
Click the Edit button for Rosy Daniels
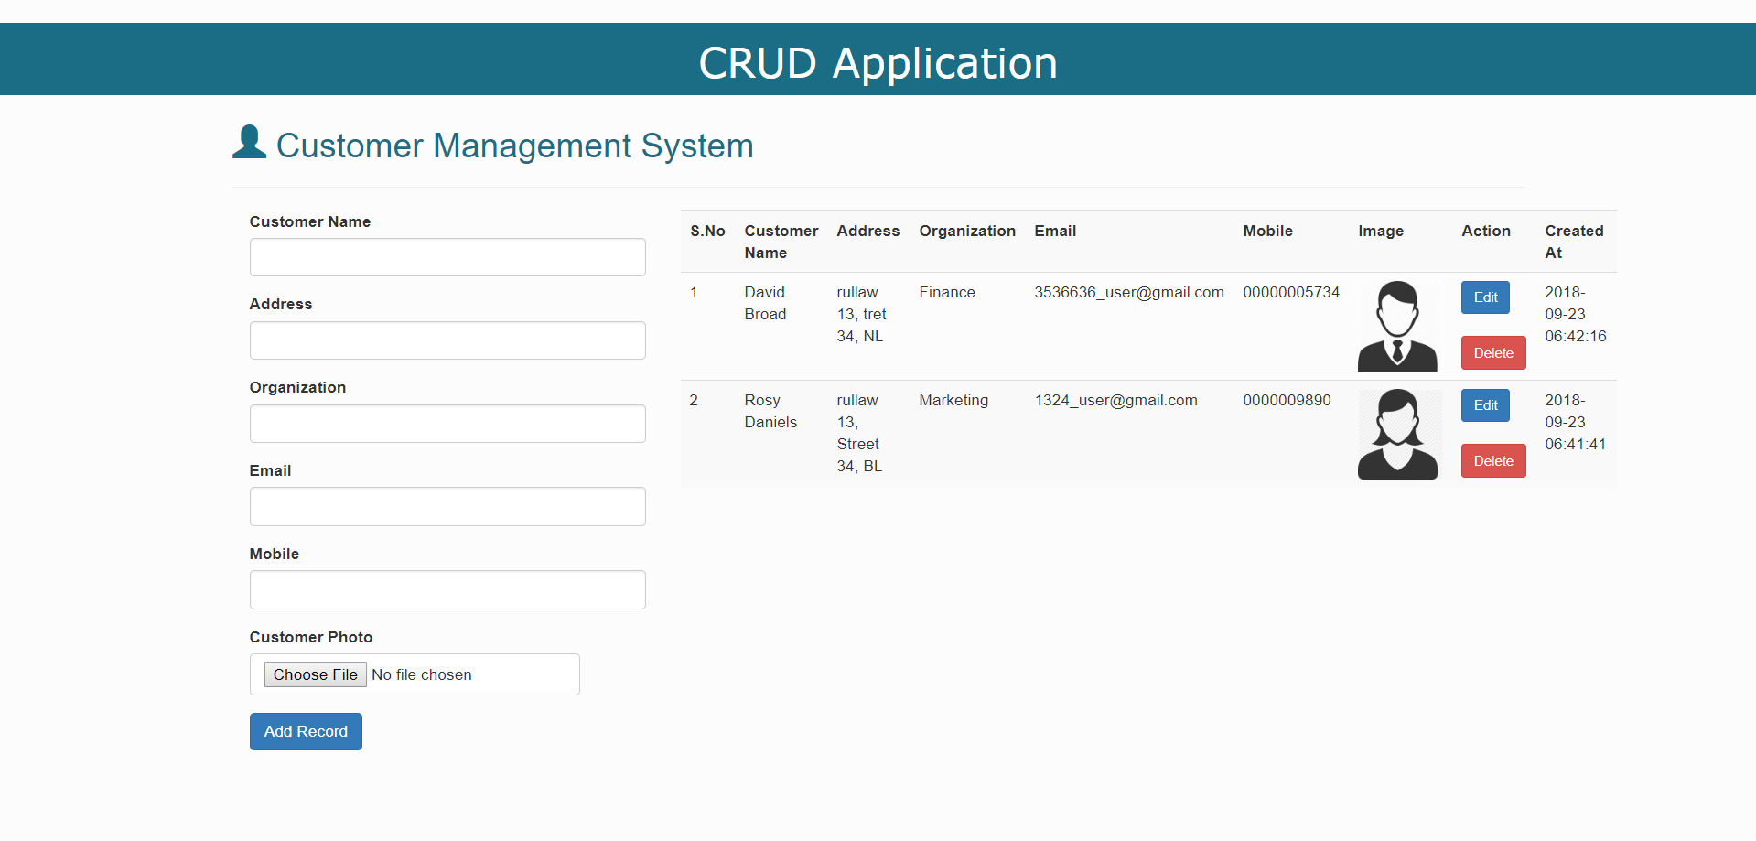pyautogui.click(x=1484, y=404)
